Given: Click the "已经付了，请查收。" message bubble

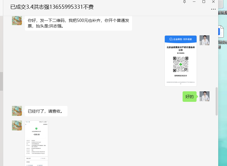Looking at the screenshot, I should point(46,111).
